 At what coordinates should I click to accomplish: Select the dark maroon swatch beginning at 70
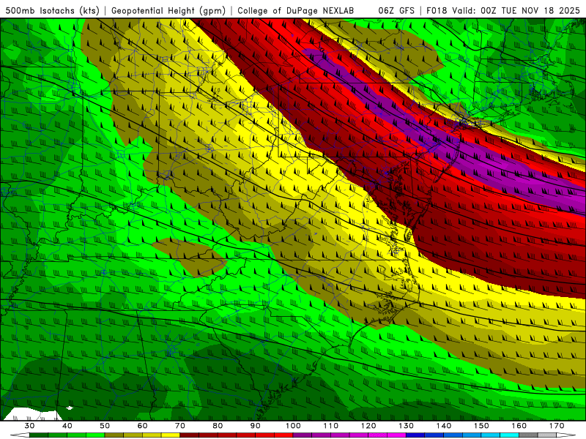click(x=189, y=435)
